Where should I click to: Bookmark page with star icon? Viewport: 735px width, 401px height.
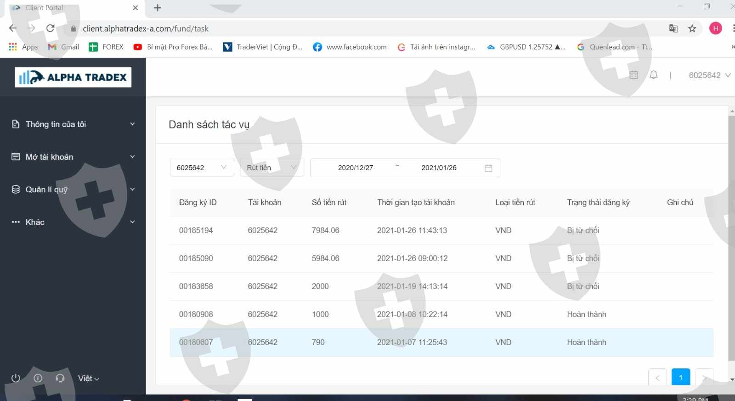tap(692, 28)
